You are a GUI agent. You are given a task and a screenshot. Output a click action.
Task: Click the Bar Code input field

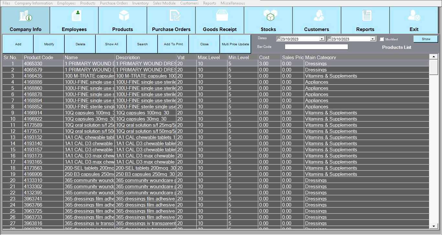coord(316,47)
